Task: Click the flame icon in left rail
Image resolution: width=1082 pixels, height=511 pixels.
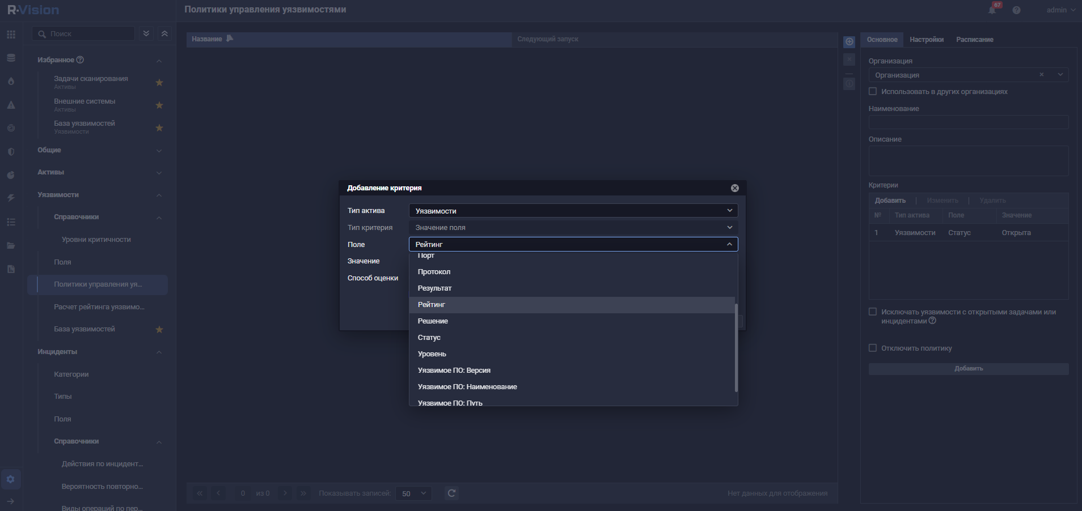Action: point(11,81)
